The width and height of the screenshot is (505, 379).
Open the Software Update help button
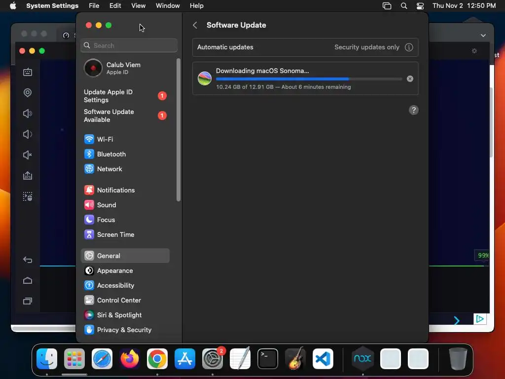(414, 110)
